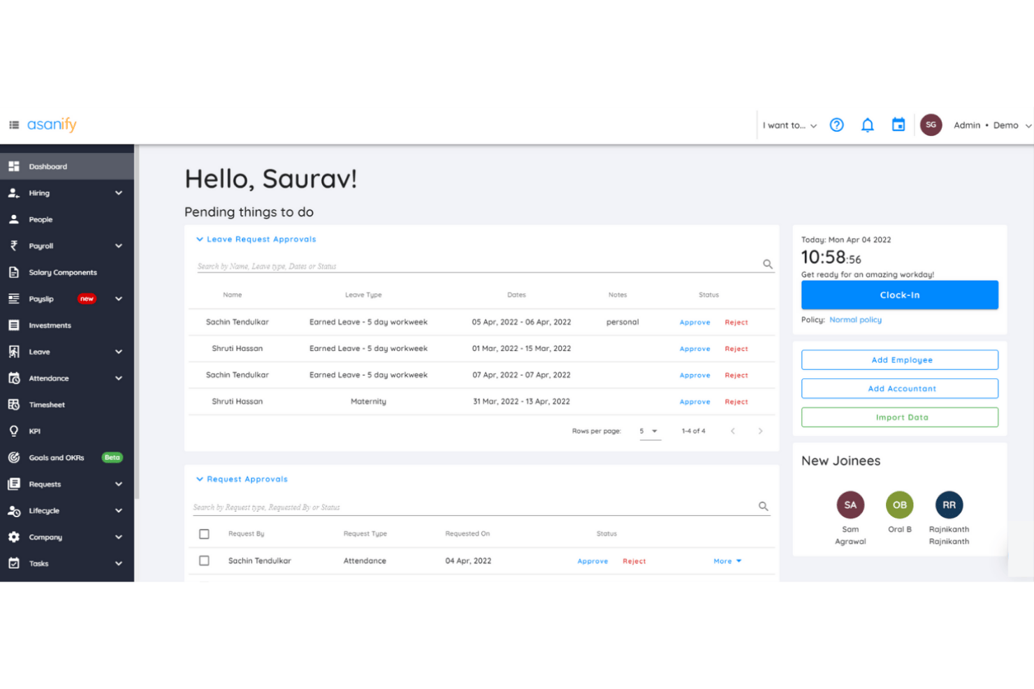Open Sam Agrawal's new joinee avatar

click(x=850, y=505)
